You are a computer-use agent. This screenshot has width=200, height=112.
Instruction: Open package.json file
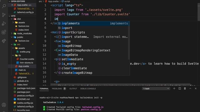click(24, 92)
